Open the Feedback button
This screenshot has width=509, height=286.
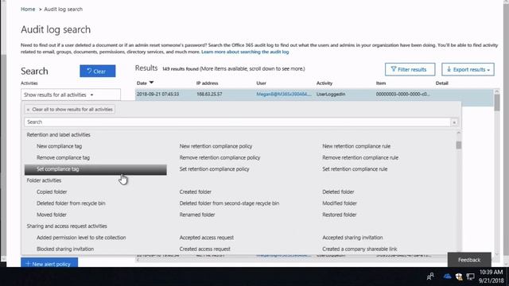coord(469,260)
